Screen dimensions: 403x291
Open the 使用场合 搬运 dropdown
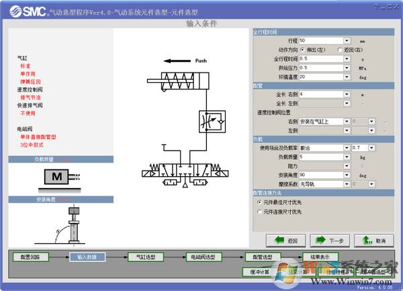coord(347,148)
